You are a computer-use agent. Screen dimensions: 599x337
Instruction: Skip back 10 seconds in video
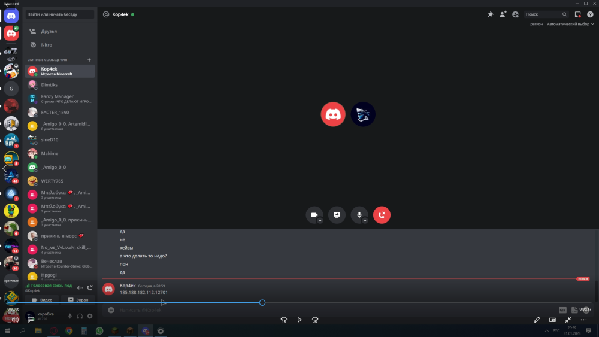click(x=284, y=320)
